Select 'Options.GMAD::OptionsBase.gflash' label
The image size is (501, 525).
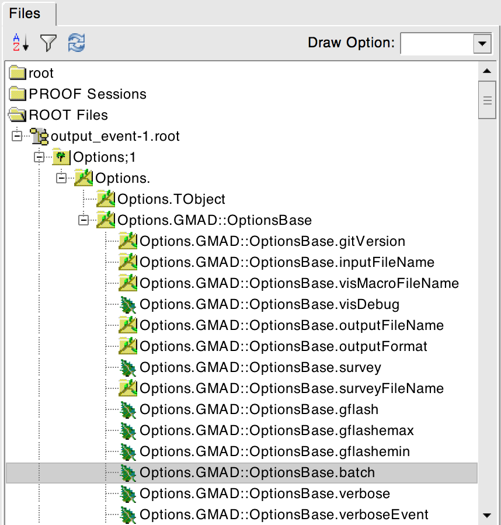click(x=259, y=410)
